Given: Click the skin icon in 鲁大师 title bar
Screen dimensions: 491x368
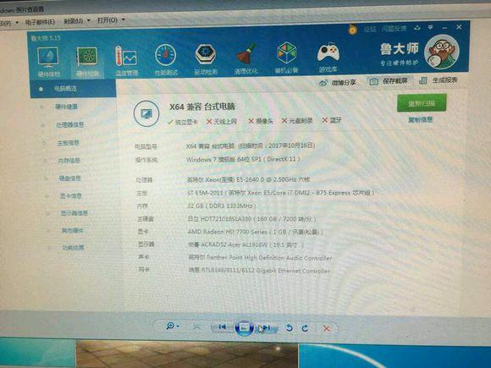Looking at the screenshot, I should click(x=417, y=28).
